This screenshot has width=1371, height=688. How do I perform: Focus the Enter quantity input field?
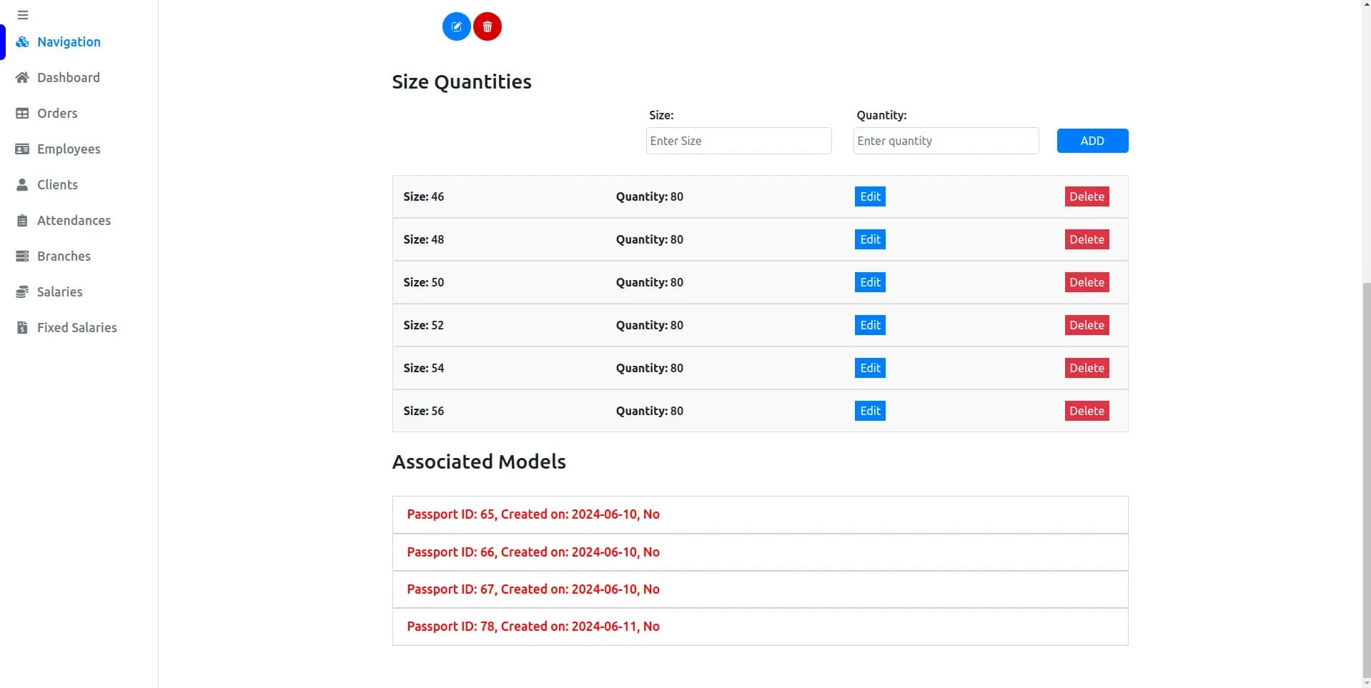tap(946, 141)
